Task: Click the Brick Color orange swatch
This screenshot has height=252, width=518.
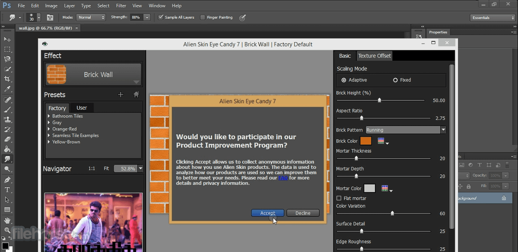Action: coord(366,141)
